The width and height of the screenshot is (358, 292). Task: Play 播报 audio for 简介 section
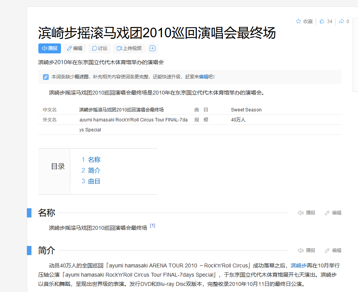tap(307, 251)
